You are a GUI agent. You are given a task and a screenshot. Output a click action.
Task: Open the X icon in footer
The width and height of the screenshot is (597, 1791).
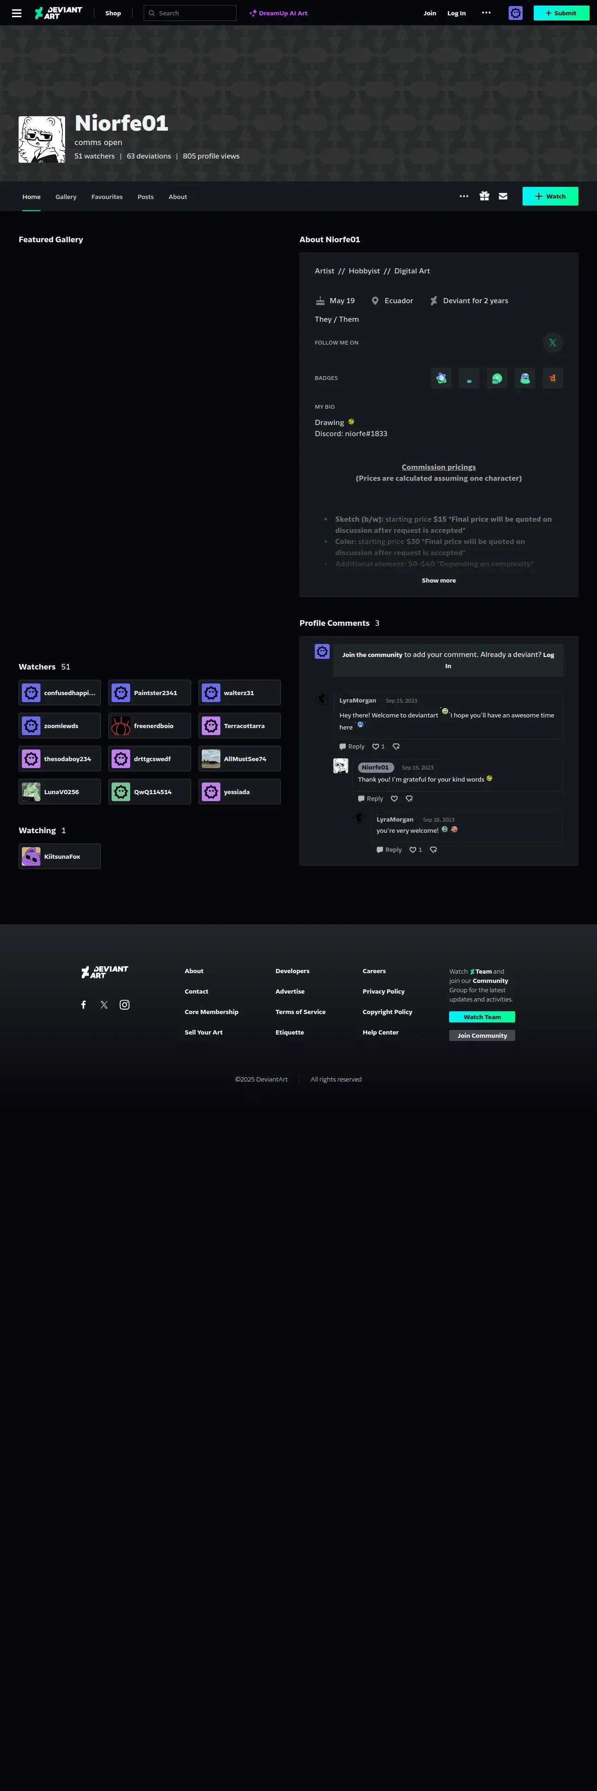click(x=104, y=1005)
